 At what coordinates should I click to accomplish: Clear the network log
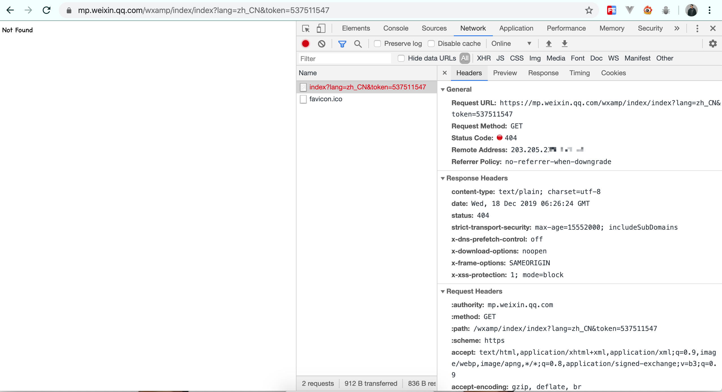coord(321,44)
